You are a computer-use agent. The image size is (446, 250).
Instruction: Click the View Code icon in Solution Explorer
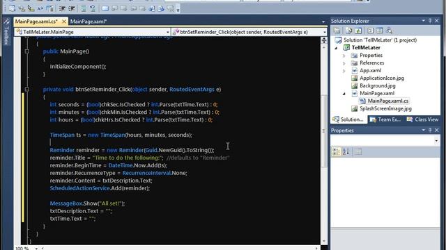coord(370,31)
